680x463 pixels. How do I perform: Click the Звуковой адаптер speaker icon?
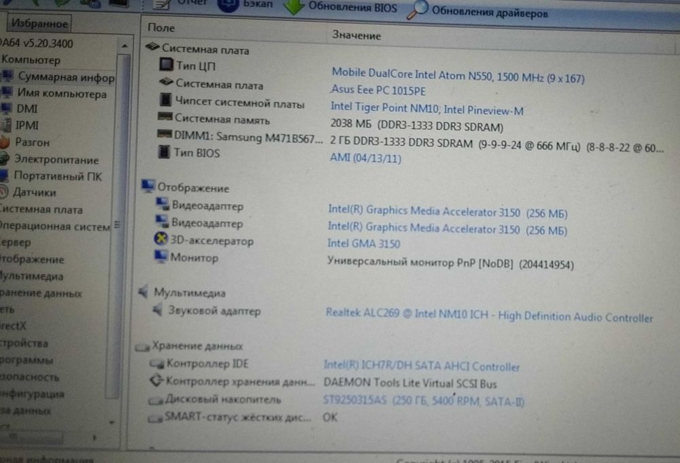[158, 309]
